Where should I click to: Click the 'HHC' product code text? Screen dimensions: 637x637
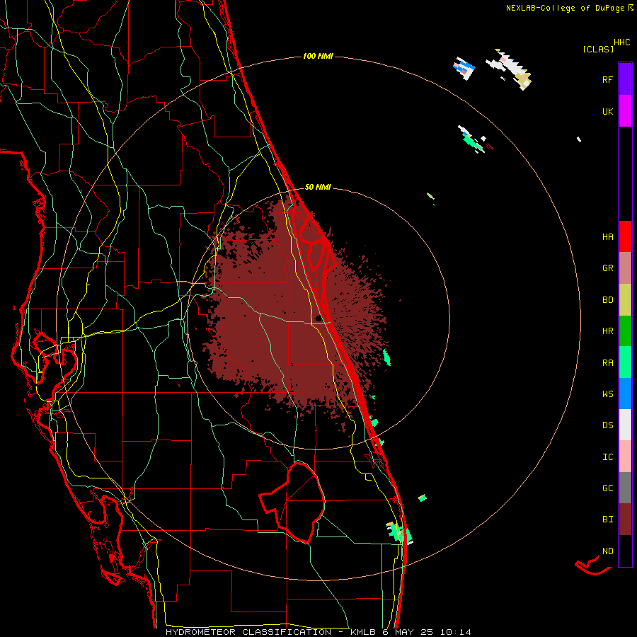pos(621,42)
